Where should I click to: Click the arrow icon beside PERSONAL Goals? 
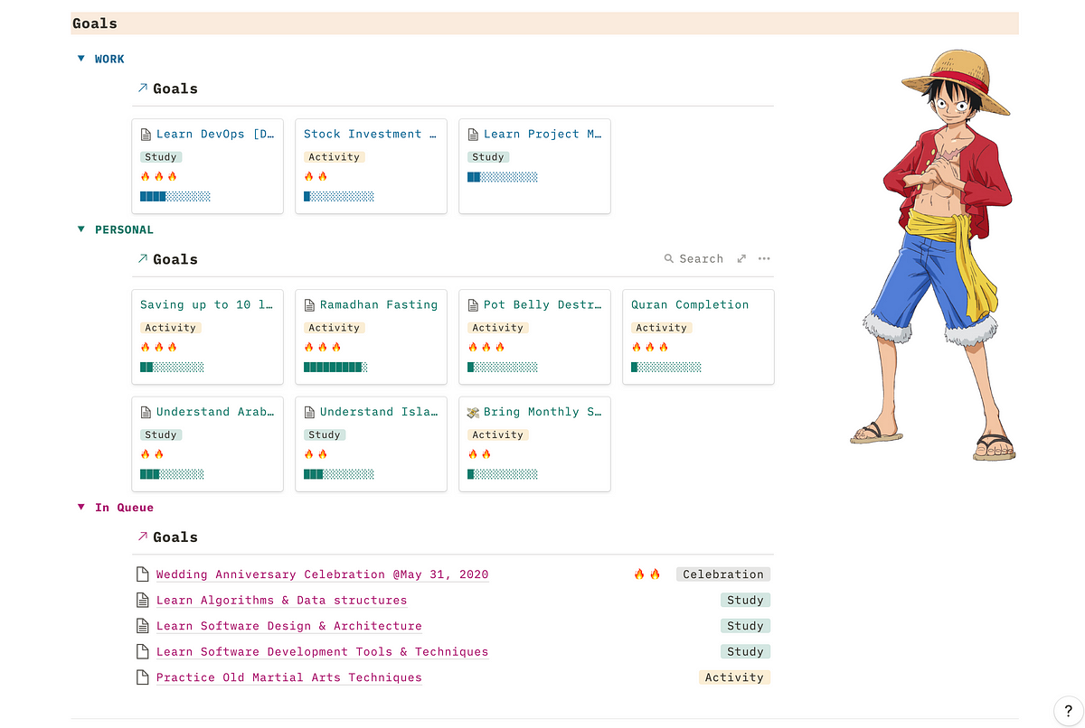tap(142, 259)
